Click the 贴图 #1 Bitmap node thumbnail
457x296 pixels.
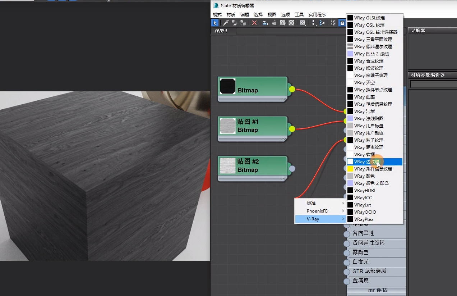pyautogui.click(x=227, y=126)
